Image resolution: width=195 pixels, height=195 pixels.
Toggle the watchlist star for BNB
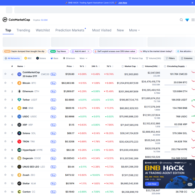5,108
